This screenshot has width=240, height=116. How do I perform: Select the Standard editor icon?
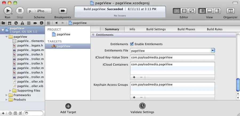[x=177, y=11]
